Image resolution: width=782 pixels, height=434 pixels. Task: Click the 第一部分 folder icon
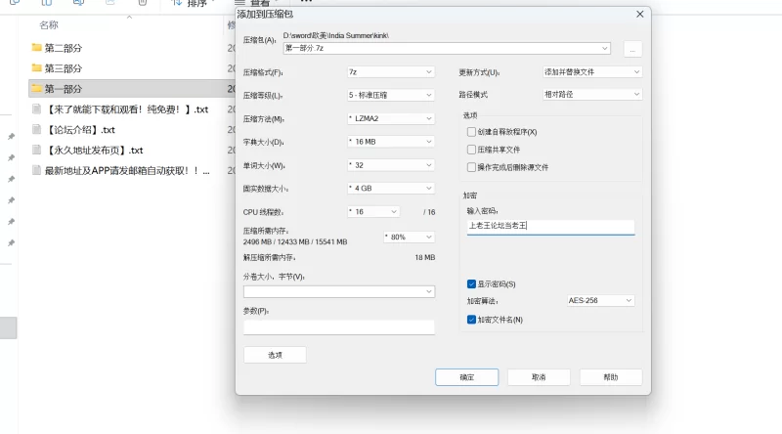pos(37,89)
